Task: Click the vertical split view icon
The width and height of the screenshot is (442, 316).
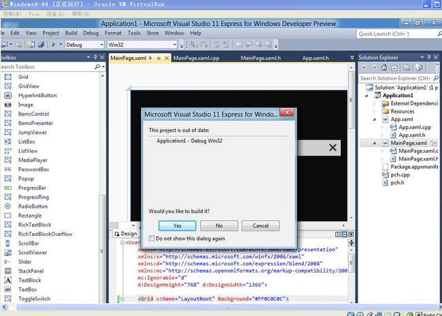Action: [x=338, y=234]
